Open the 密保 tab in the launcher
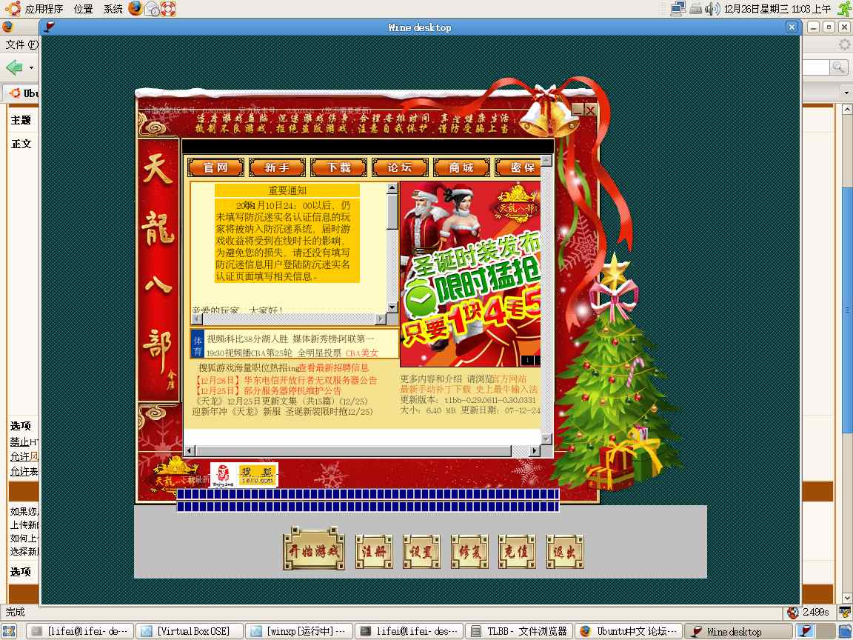 click(518, 167)
